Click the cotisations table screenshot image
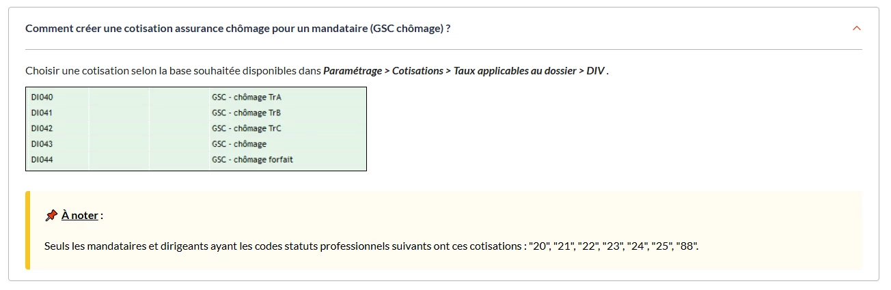 coord(196,129)
